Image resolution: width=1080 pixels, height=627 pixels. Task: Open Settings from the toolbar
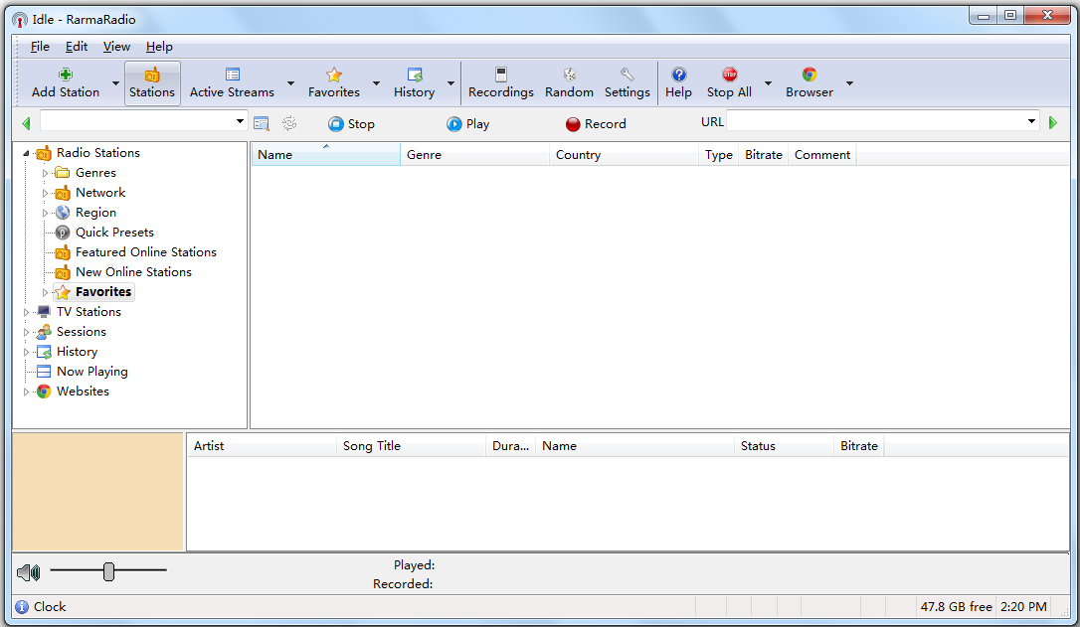(x=627, y=83)
